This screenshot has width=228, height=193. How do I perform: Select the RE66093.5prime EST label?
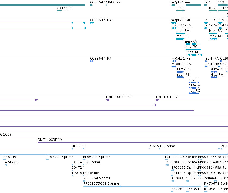coord(96,157)
